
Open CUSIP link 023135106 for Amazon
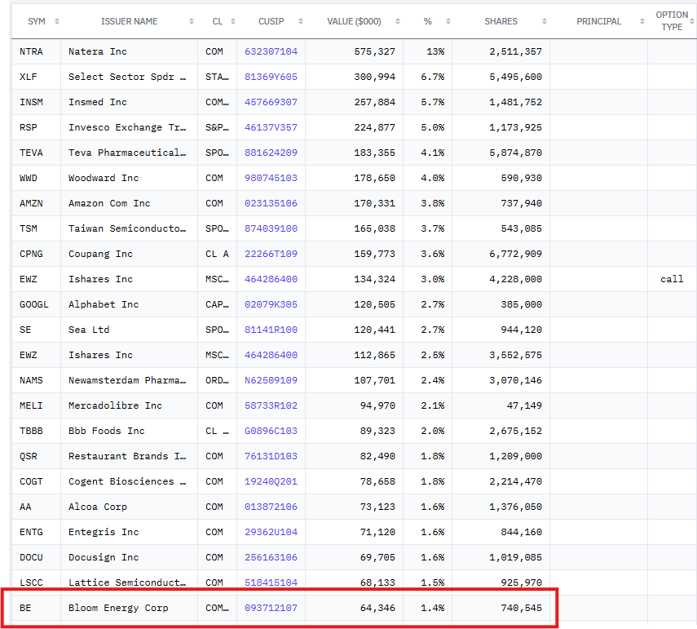tap(271, 203)
